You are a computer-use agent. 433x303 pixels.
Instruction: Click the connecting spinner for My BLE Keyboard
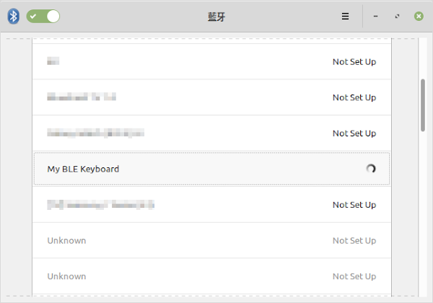(x=371, y=169)
